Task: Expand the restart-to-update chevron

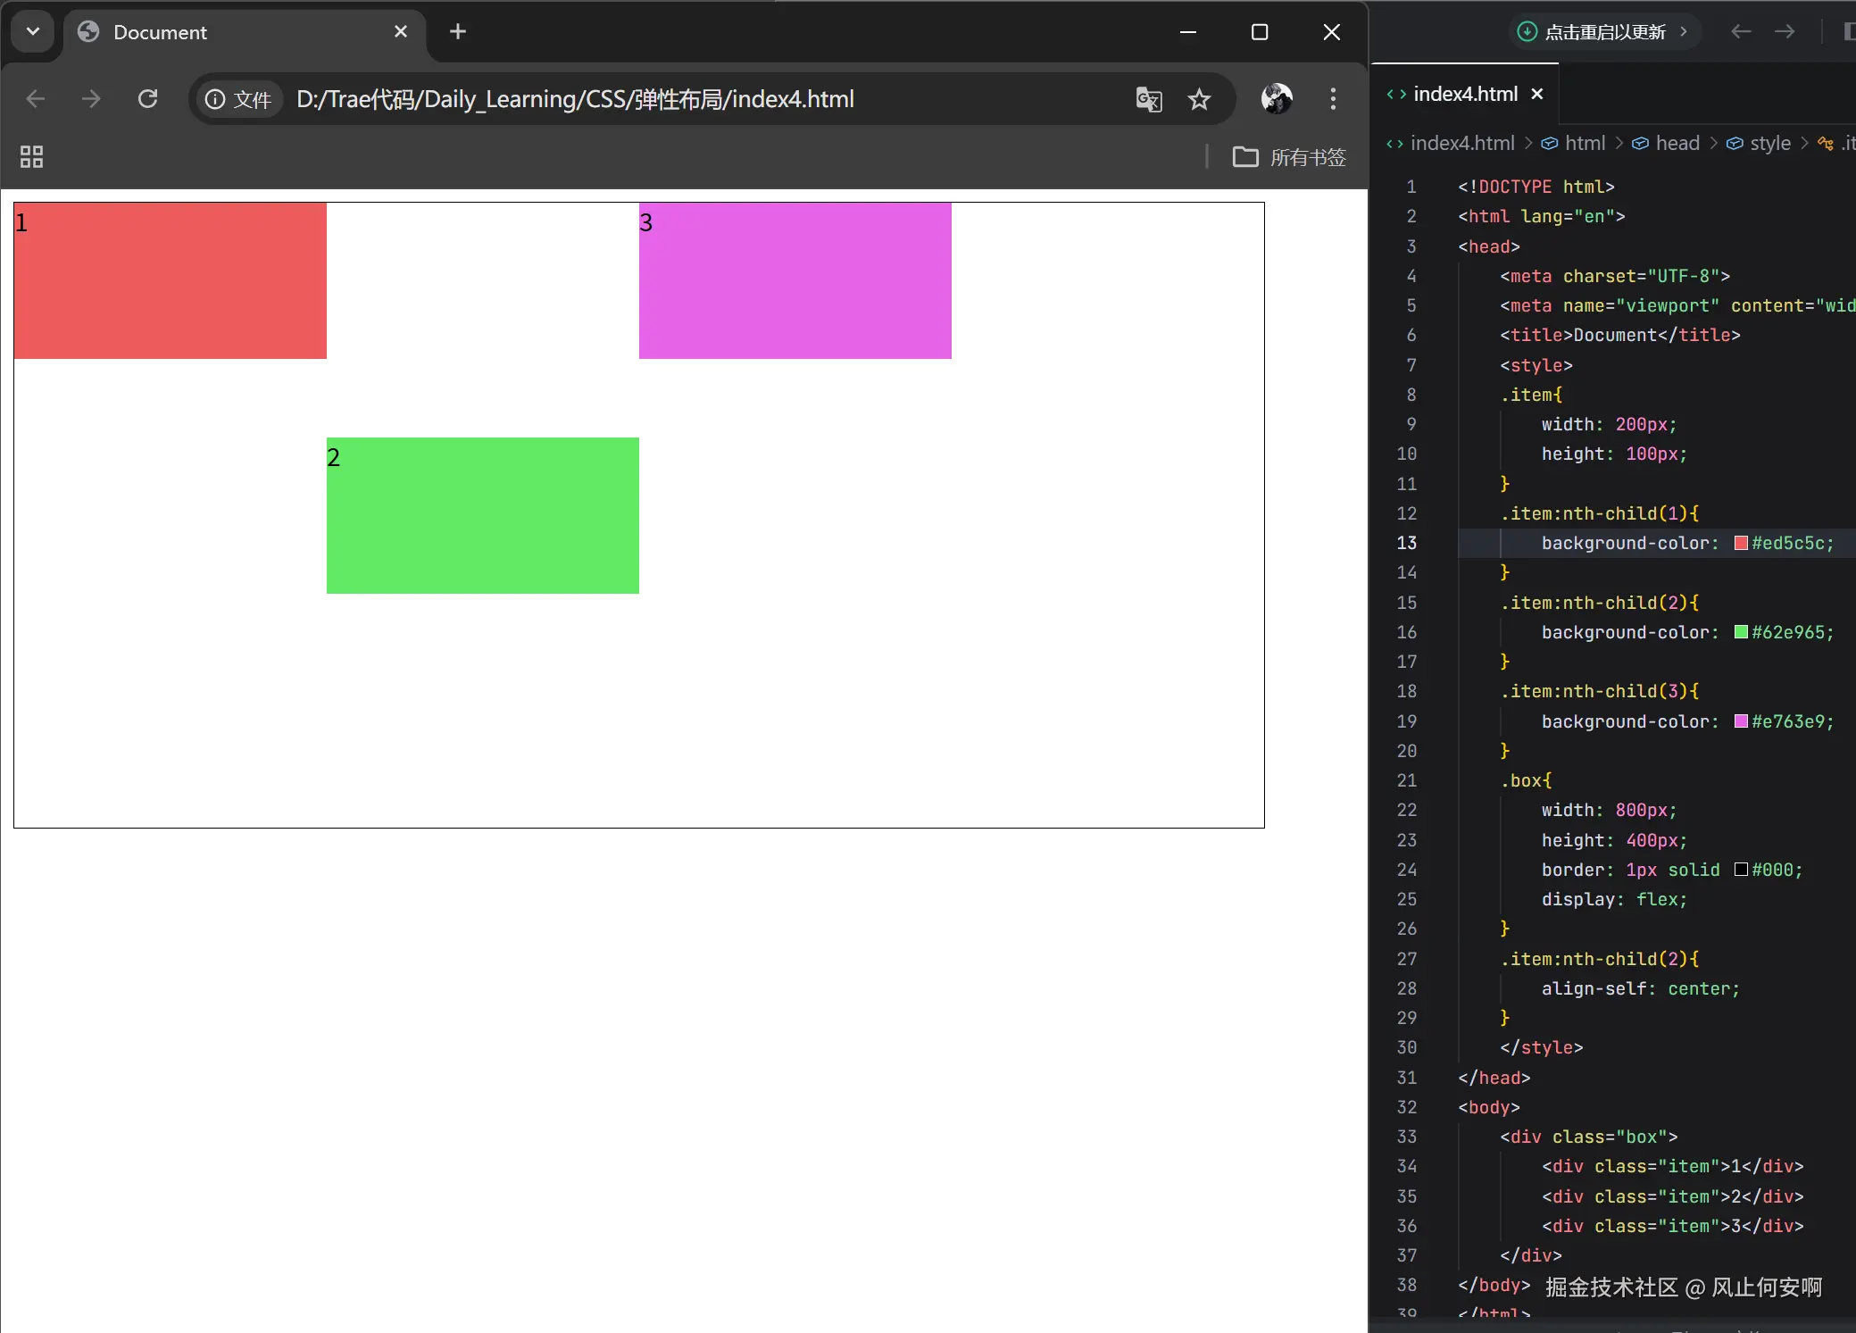Action: (1684, 32)
